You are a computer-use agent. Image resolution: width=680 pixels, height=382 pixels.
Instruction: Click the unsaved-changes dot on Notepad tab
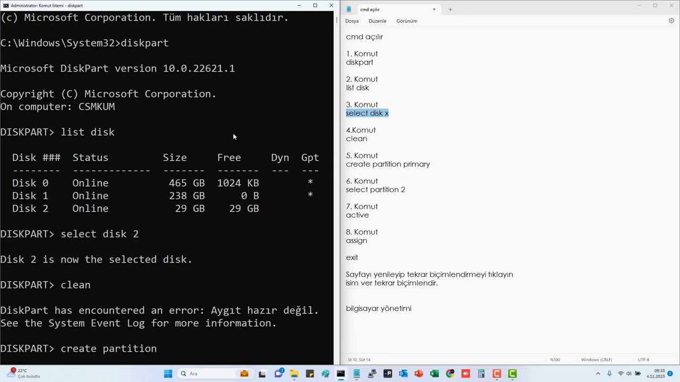(434, 9)
